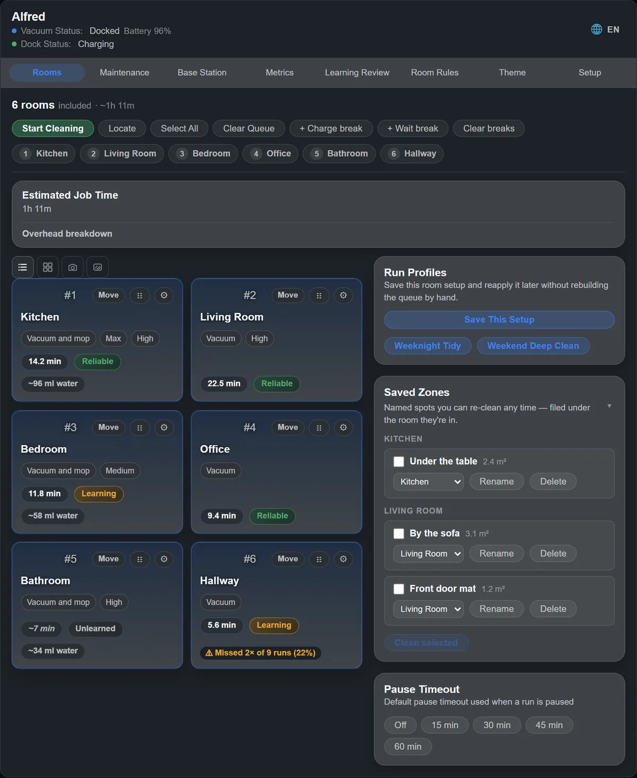Apply Weekend Deep Clean profile
Image resolution: width=637 pixels, height=778 pixels.
pyautogui.click(x=533, y=346)
